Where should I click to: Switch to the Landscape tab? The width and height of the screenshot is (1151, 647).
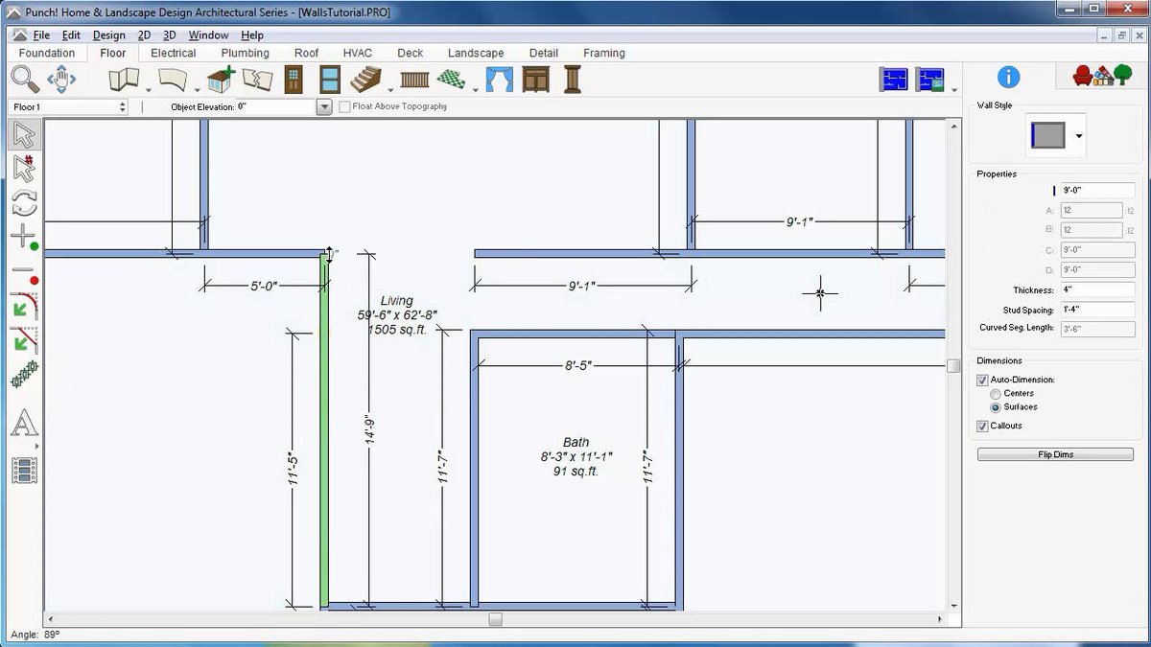point(476,54)
